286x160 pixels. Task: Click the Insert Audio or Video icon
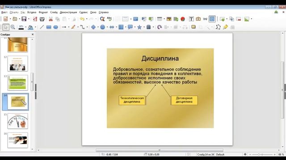(176, 19)
